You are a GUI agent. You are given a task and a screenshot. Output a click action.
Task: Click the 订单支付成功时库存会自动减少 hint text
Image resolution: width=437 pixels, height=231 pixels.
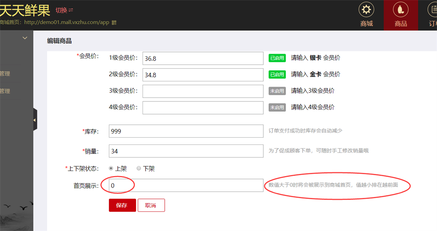point(305,131)
